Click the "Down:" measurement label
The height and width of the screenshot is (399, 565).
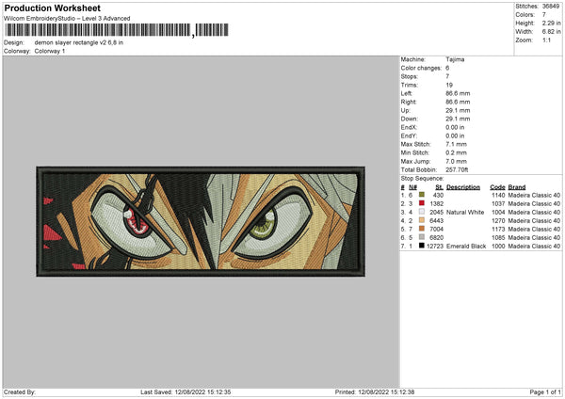[409, 119]
